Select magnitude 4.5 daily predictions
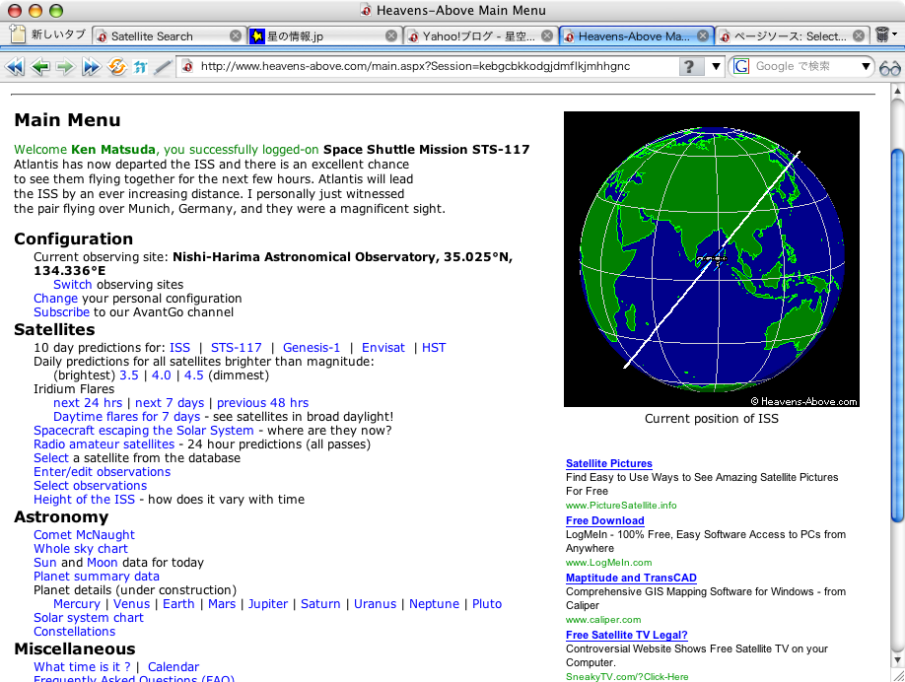 193,375
